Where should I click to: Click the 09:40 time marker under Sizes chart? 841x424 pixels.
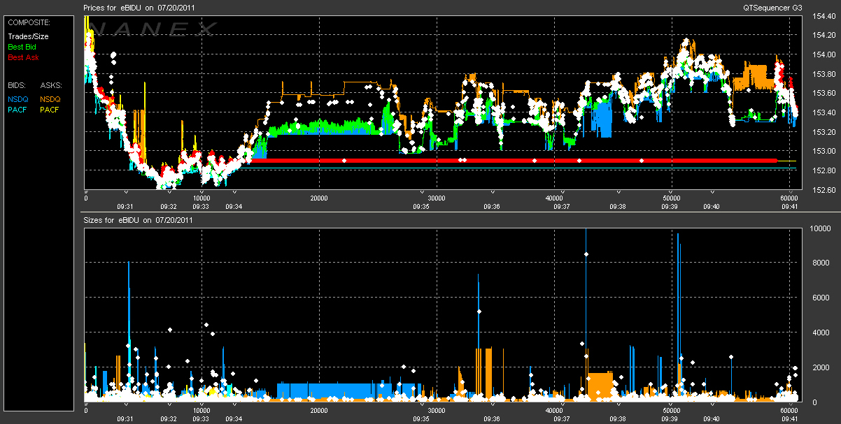pos(712,419)
